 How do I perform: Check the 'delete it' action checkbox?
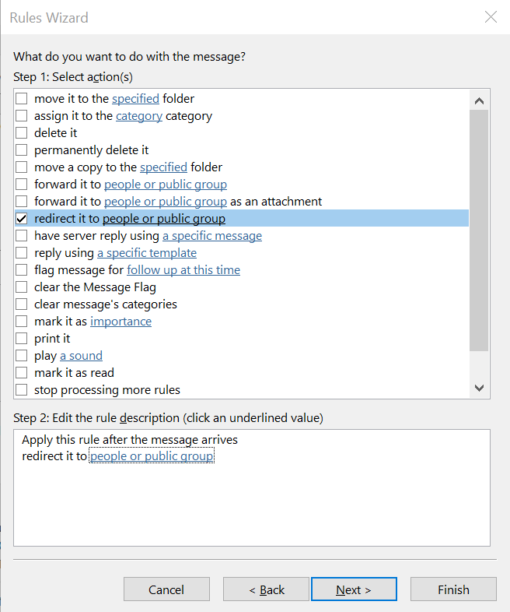22,132
